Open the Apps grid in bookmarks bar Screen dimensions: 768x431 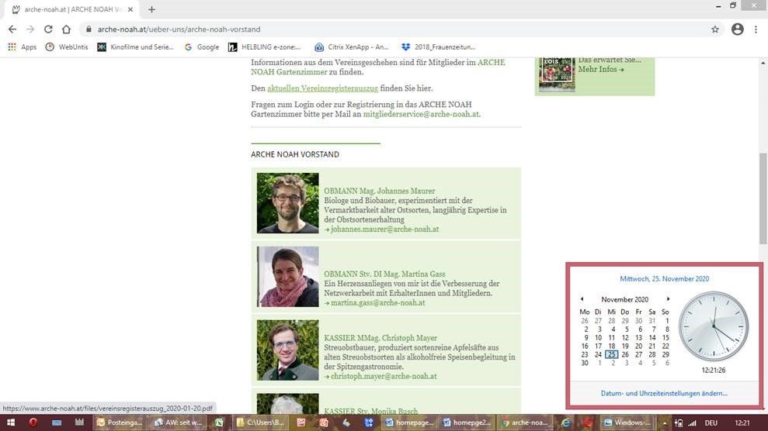(22, 47)
